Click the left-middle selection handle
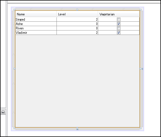Viewport: 161px width, 137px height. [x=14, y=69]
